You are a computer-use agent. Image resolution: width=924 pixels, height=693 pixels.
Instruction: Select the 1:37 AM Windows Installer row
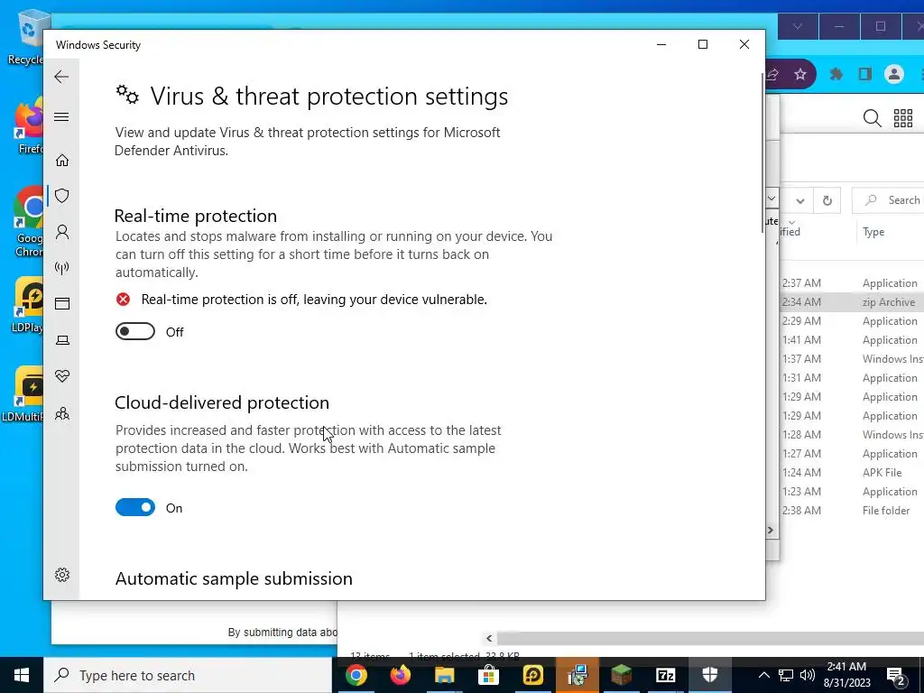point(852,359)
